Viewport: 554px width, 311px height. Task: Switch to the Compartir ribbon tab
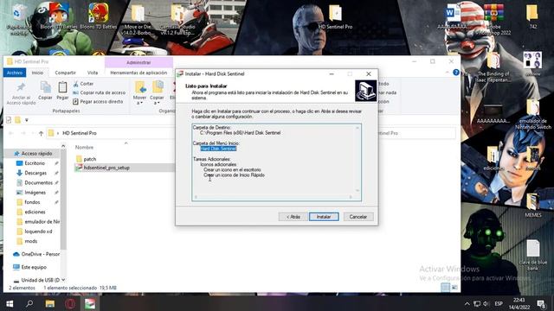tap(66, 73)
